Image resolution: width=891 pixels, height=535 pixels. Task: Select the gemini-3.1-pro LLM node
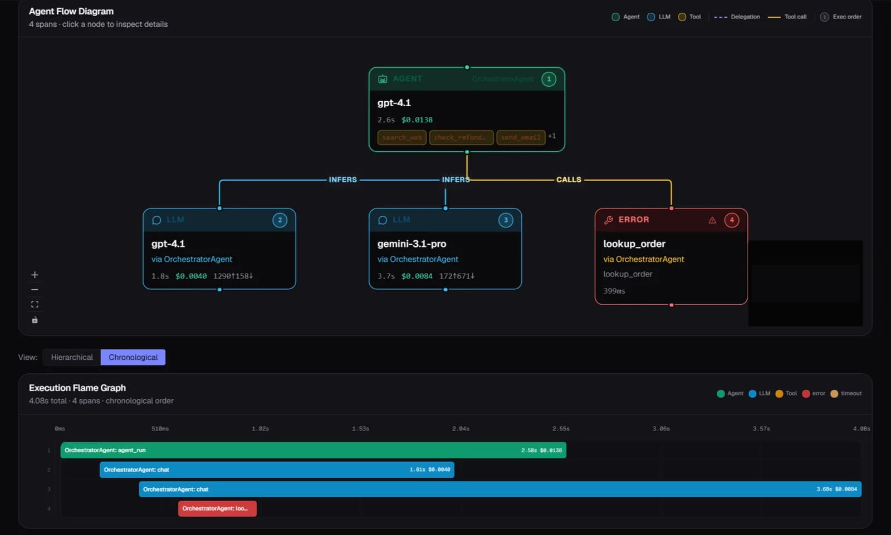coord(445,249)
